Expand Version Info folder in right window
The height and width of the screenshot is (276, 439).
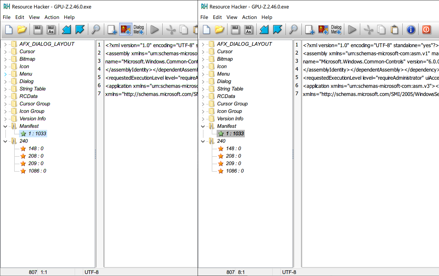[203, 119]
